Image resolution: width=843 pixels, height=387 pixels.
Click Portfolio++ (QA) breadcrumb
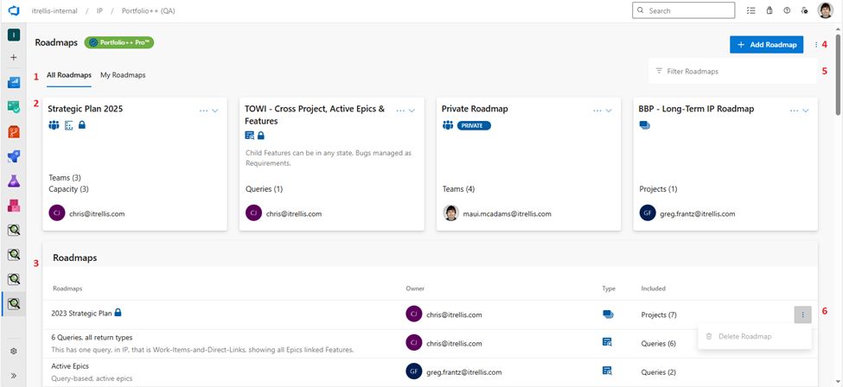point(148,10)
